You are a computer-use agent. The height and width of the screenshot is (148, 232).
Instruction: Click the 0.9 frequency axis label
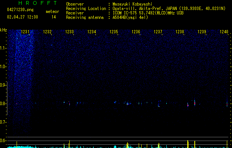pyautogui.click(x=3, y=85)
